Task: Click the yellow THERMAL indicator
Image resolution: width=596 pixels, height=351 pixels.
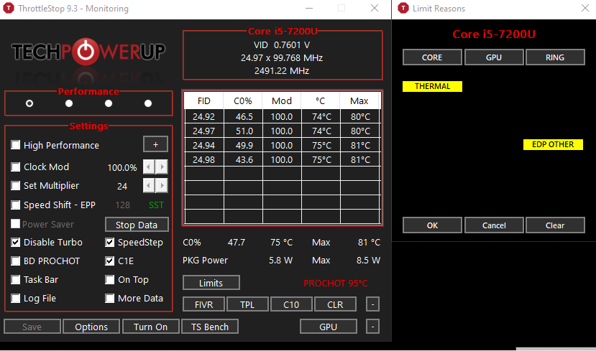Action: tap(433, 87)
